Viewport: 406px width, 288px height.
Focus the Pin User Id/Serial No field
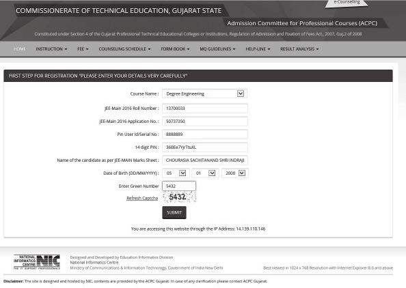click(x=205, y=134)
